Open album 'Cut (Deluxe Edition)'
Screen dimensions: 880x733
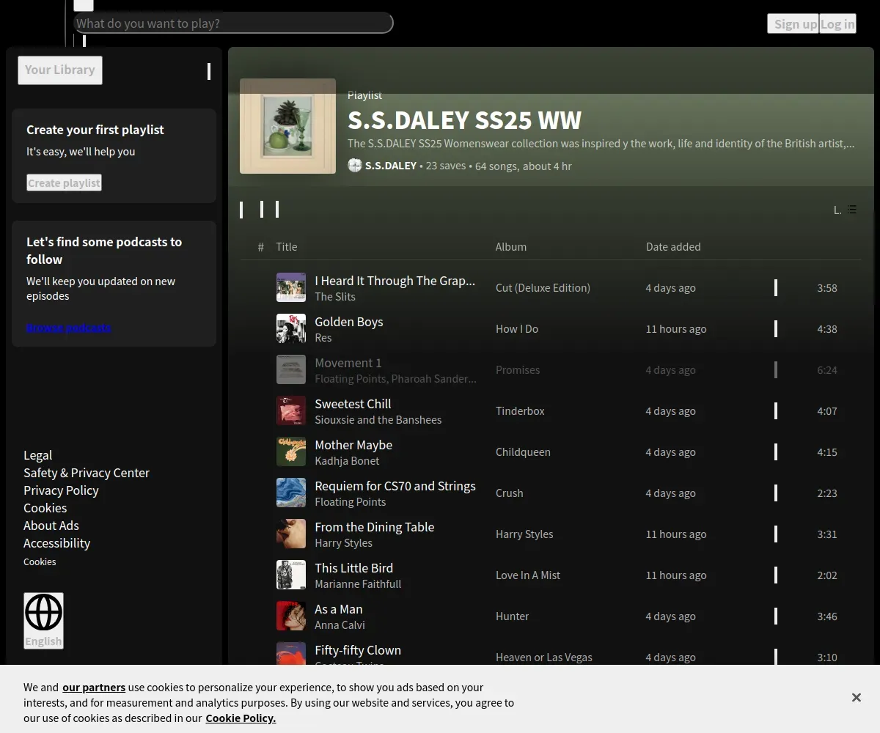[543, 288]
